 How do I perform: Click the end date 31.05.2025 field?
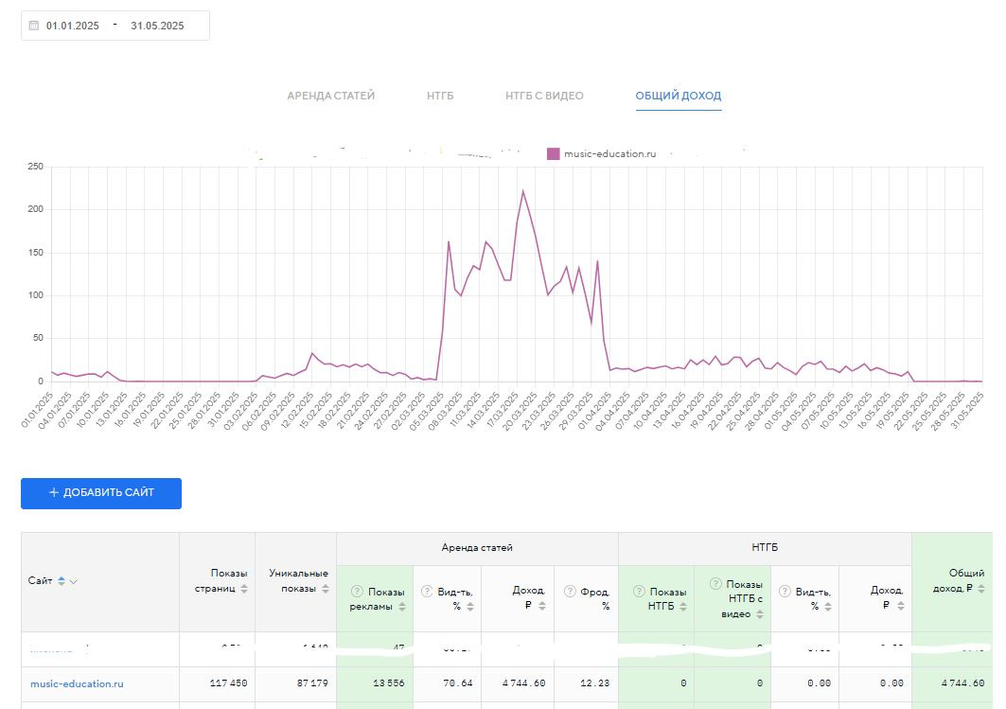157,26
